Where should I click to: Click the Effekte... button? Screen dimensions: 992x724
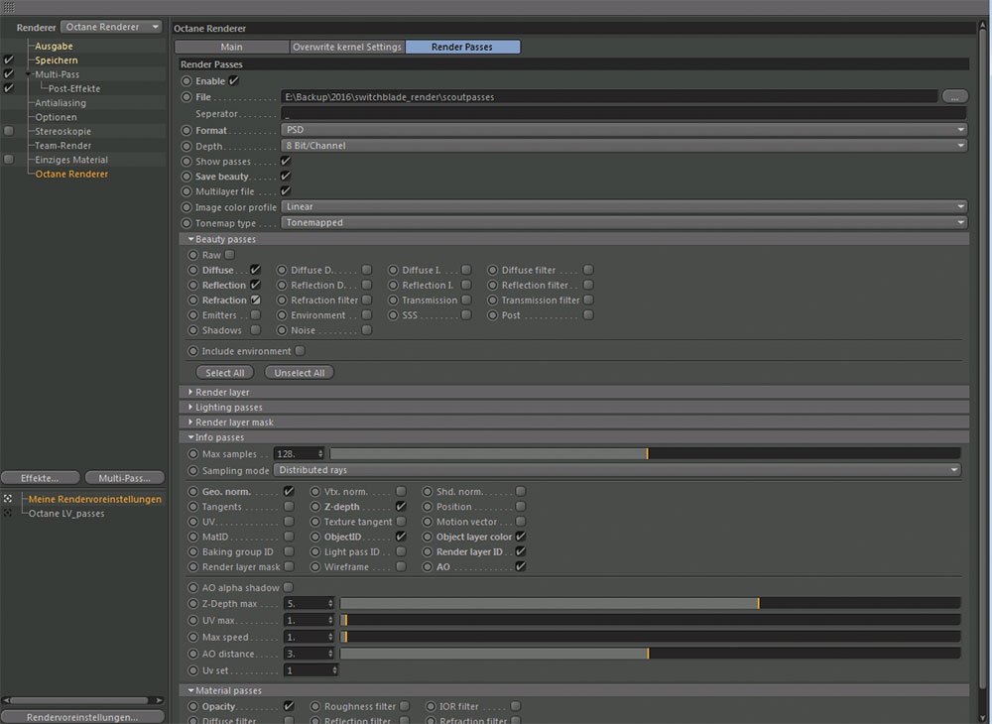41,478
